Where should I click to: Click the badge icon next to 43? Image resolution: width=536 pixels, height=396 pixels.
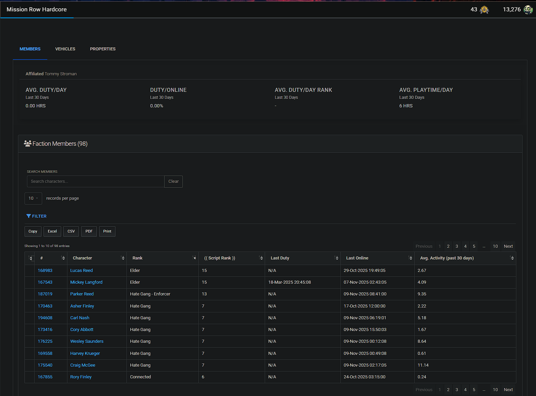485,10
